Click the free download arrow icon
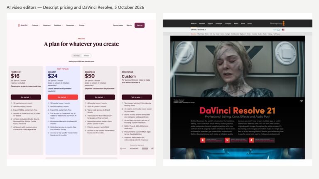This screenshot has height=179, width=319. coord(203,140)
